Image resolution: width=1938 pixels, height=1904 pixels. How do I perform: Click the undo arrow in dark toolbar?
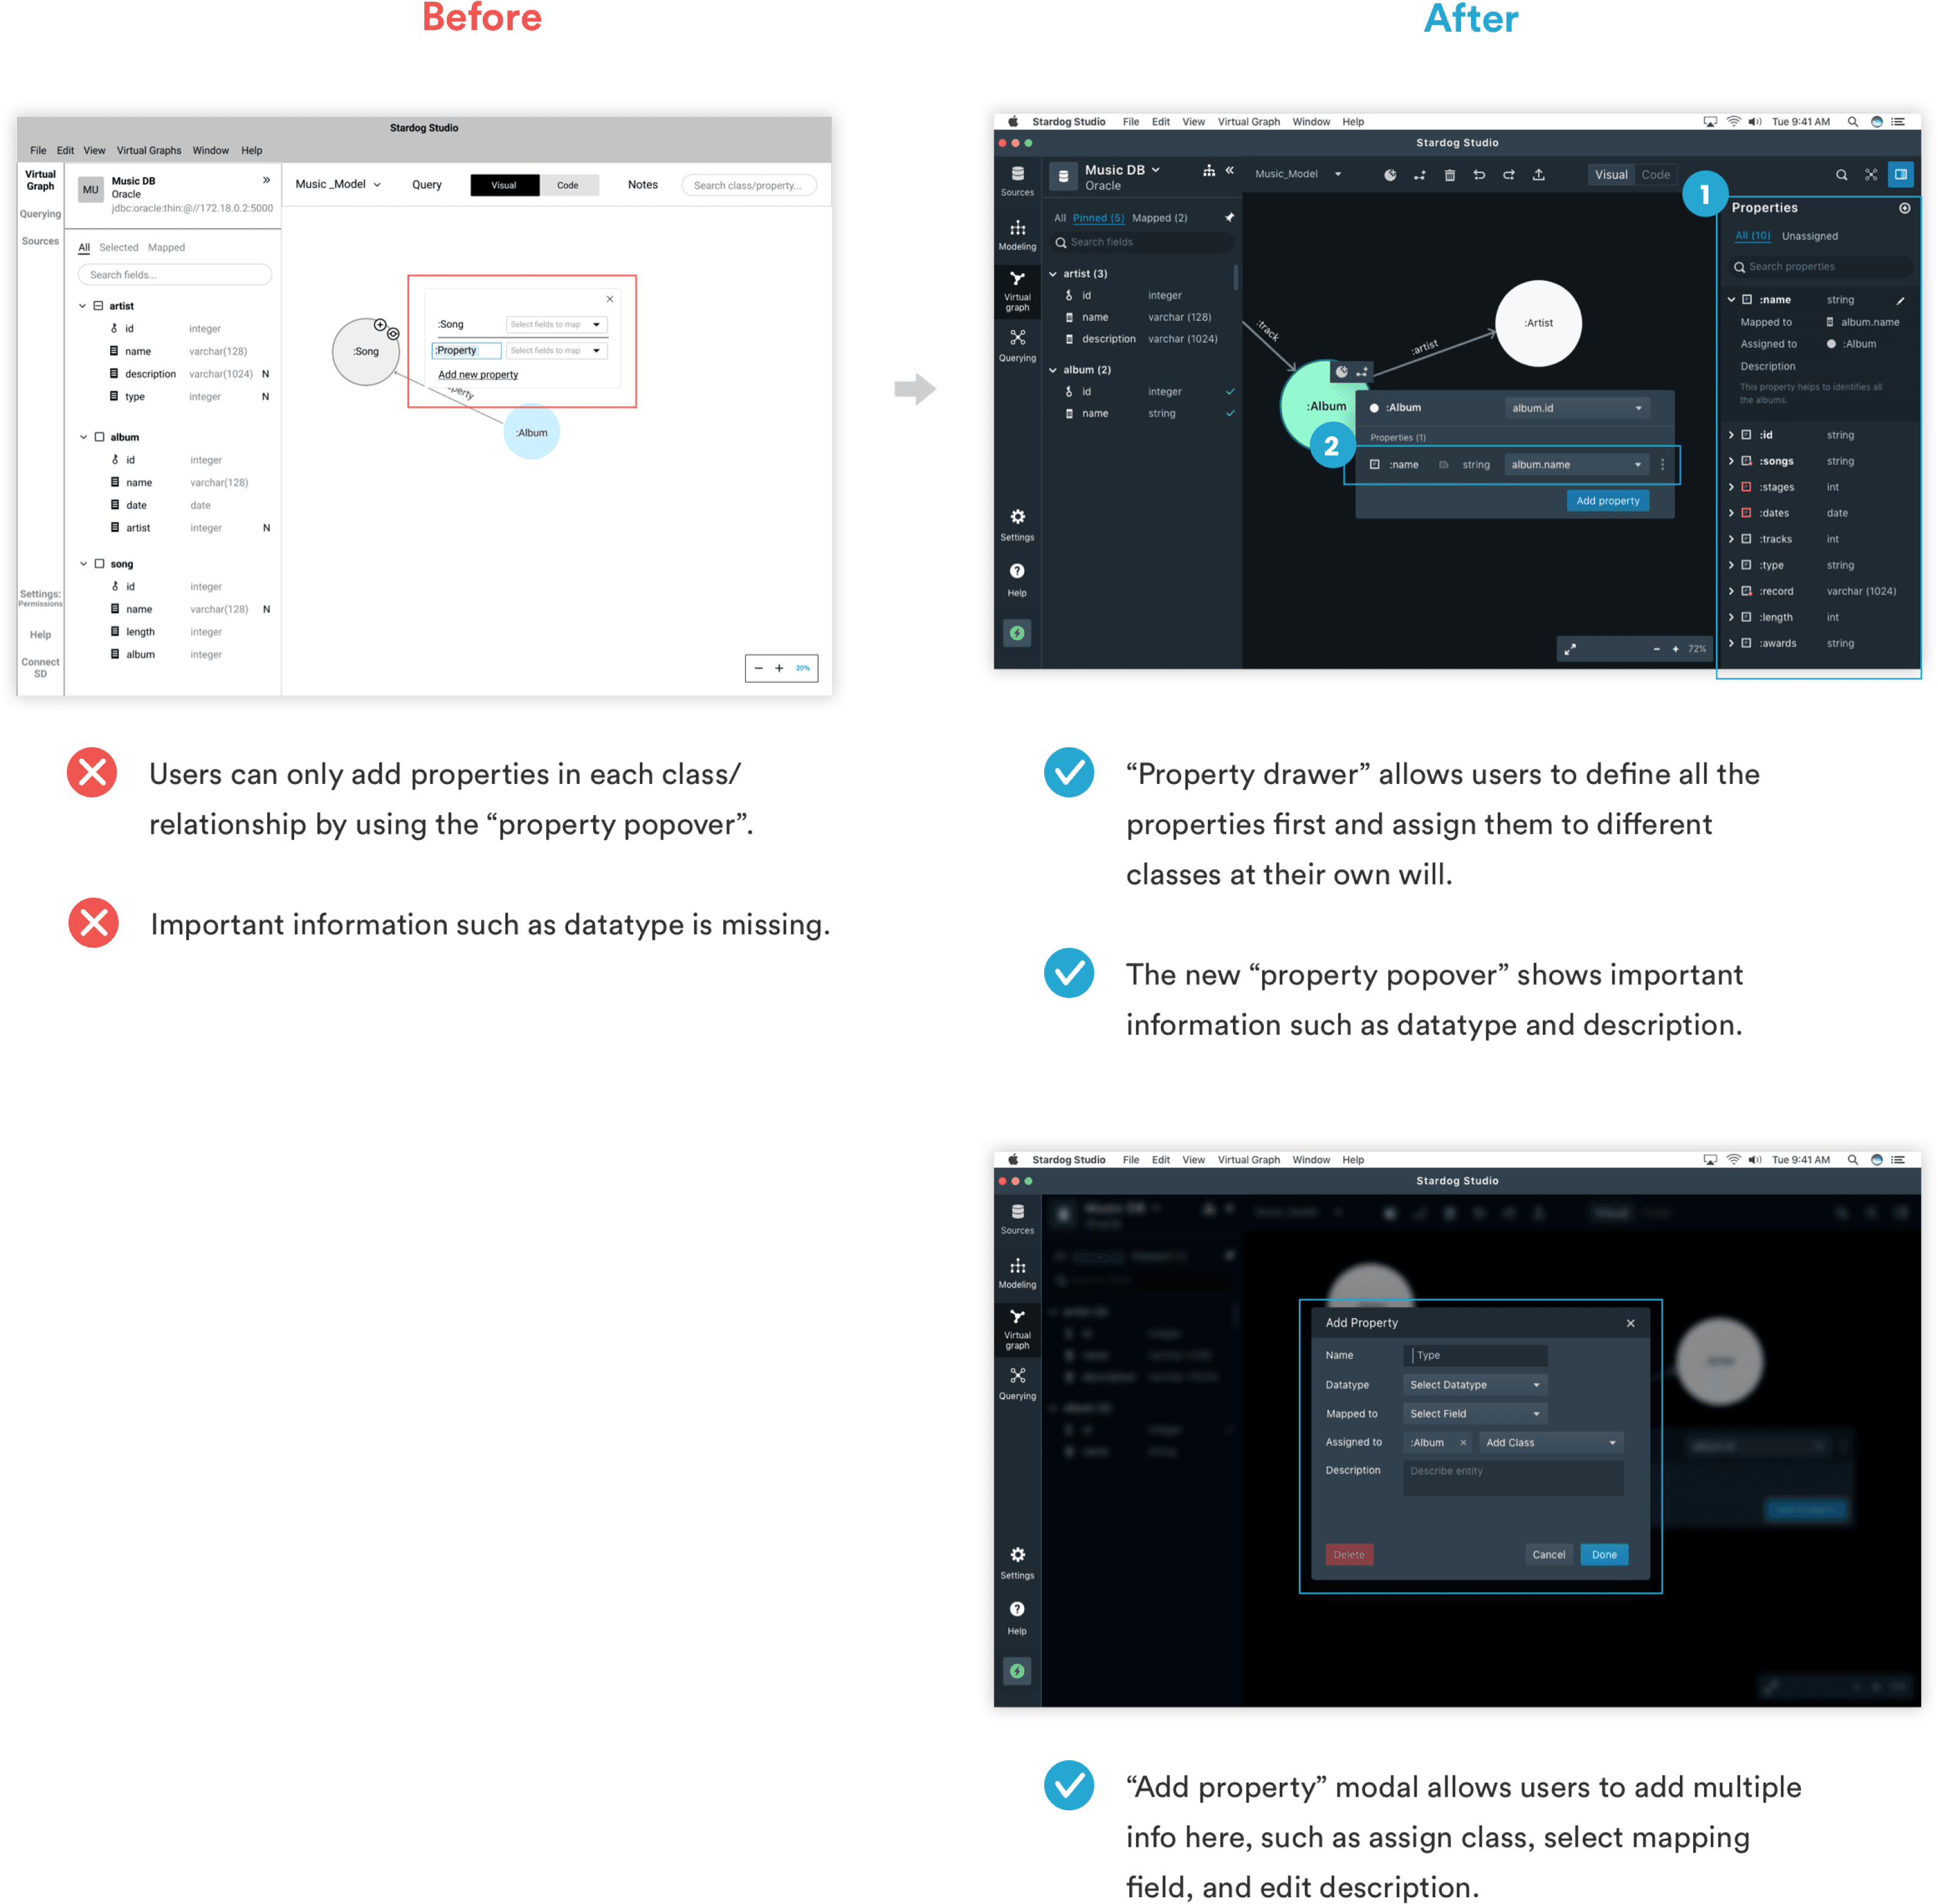[1480, 175]
